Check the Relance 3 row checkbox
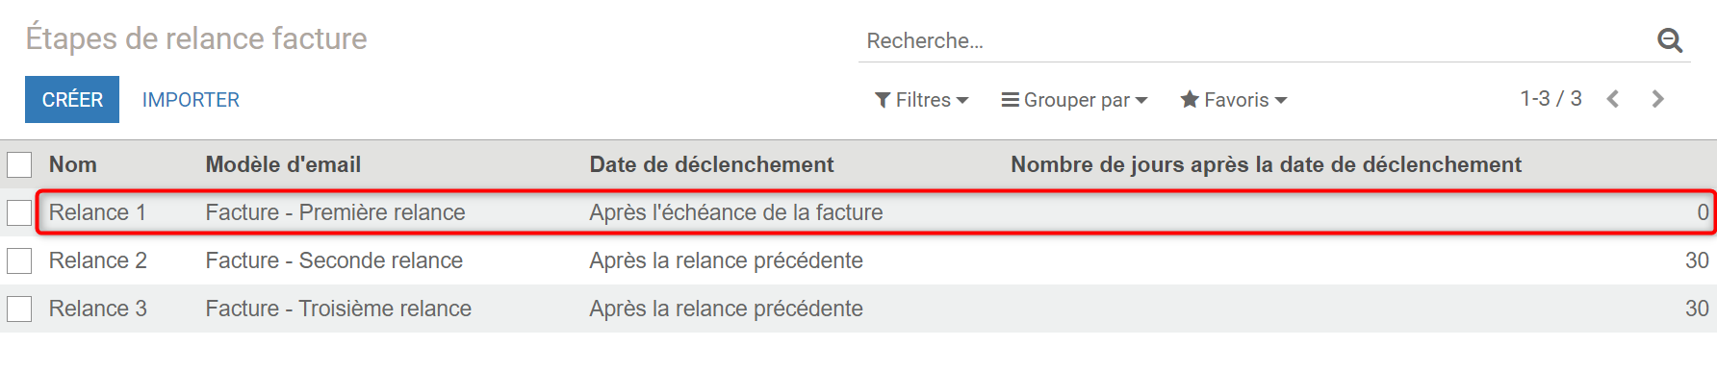Viewport: 1717px width, 371px height. click(19, 309)
